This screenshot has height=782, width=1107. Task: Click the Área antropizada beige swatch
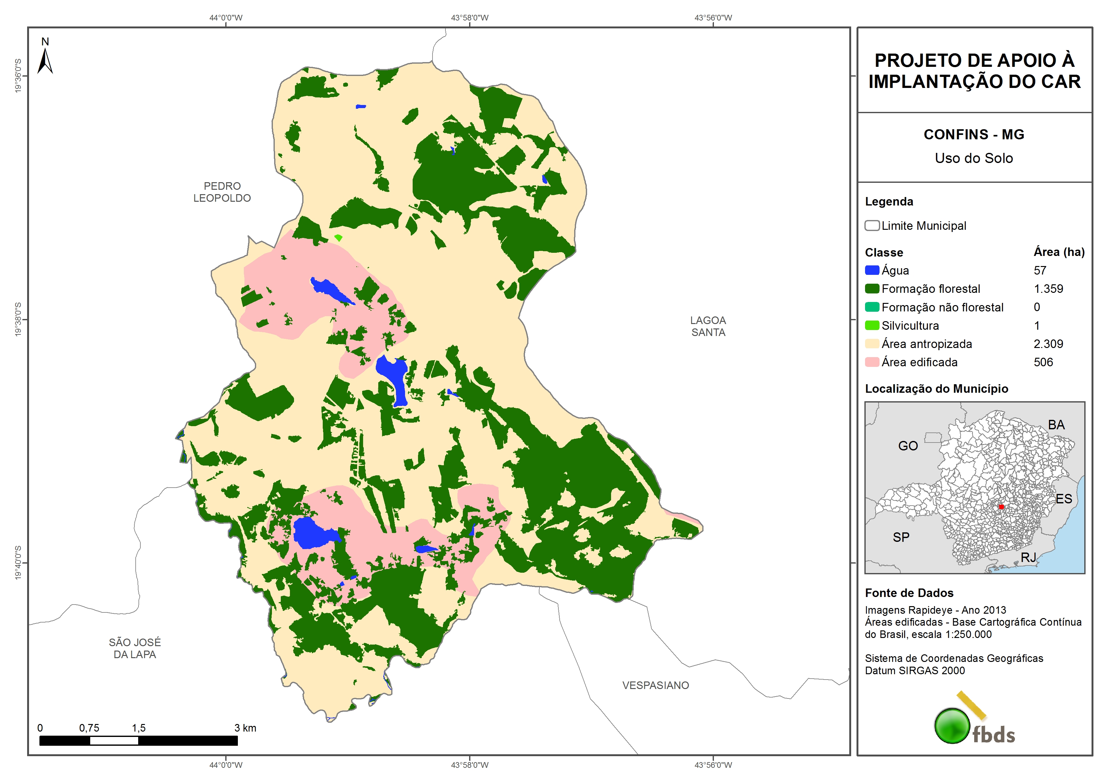coord(872,344)
